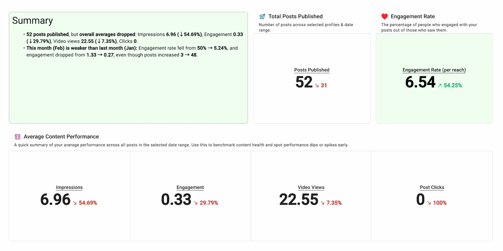
Task: Click the paper plane icon beside Total Posts Published
Action: [262, 17]
